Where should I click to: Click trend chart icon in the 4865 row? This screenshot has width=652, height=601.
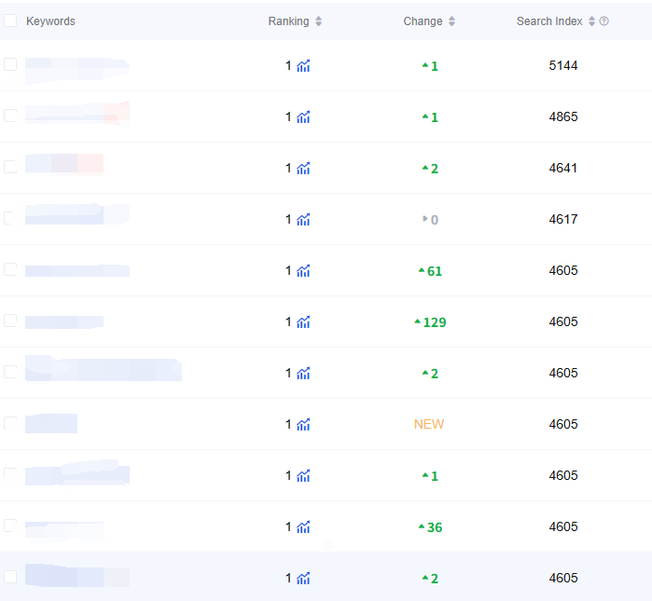pos(303,117)
